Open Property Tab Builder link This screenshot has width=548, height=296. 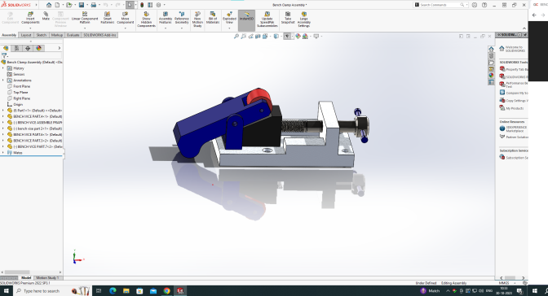click(517, 69)
